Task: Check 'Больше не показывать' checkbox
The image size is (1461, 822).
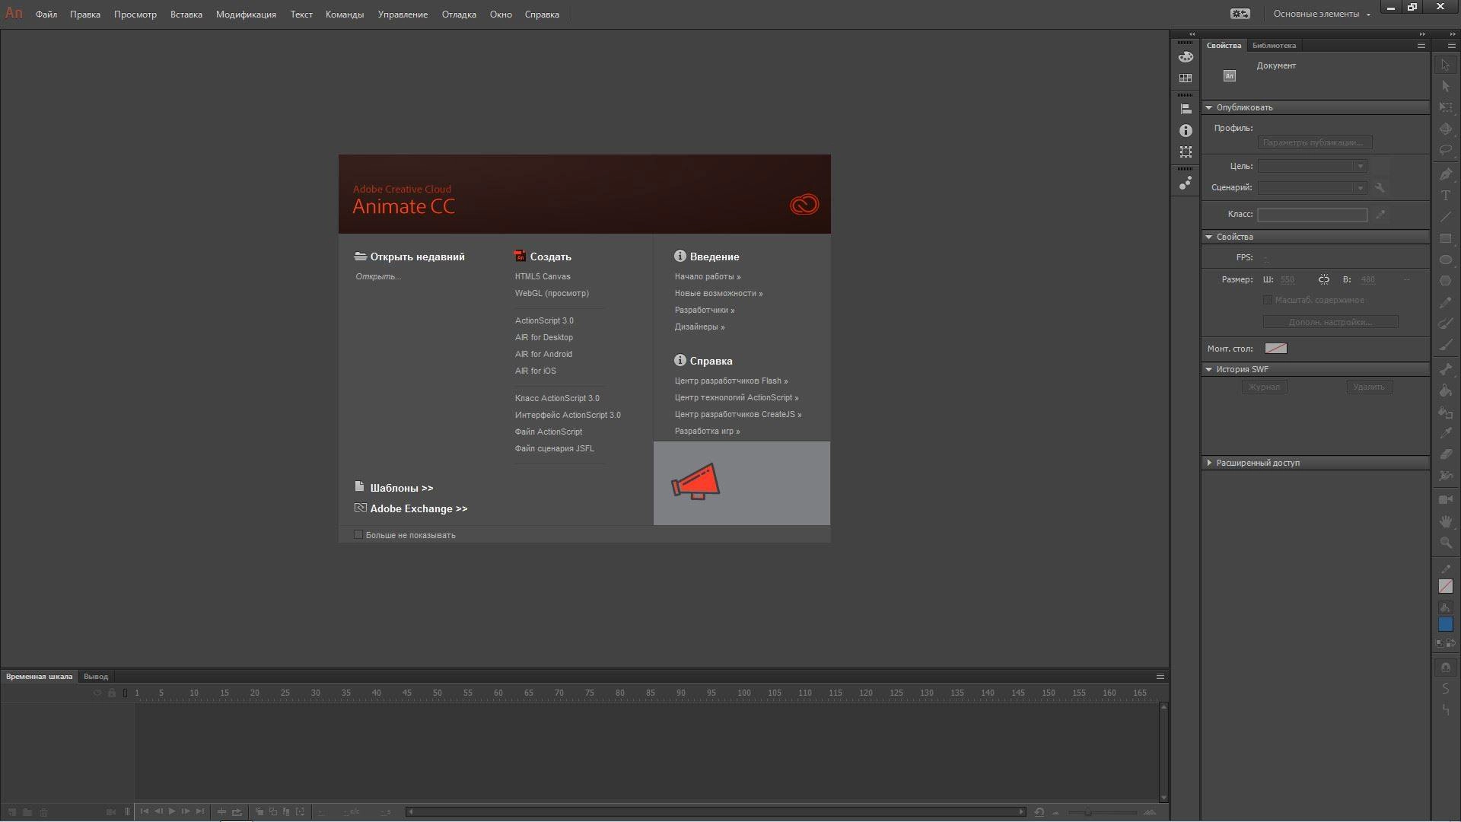Action: (x=358, y=535)
